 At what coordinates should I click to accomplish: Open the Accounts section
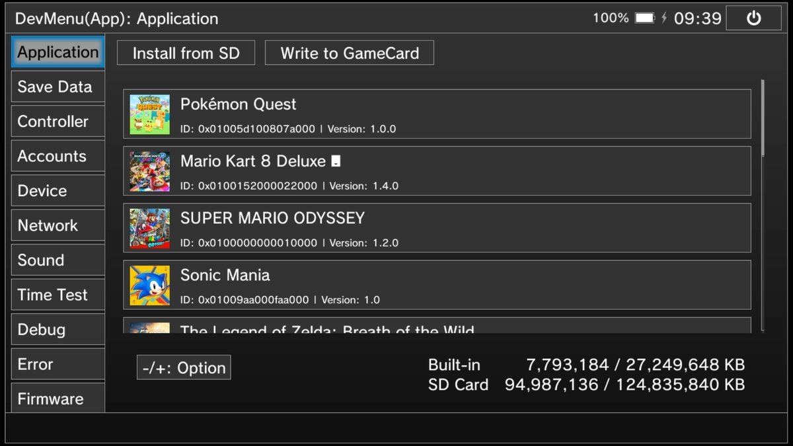[57, 156]
